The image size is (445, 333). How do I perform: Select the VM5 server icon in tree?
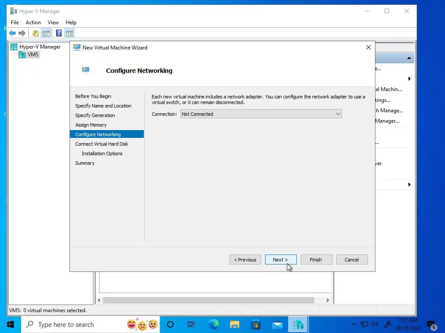(x=22, y=55)
